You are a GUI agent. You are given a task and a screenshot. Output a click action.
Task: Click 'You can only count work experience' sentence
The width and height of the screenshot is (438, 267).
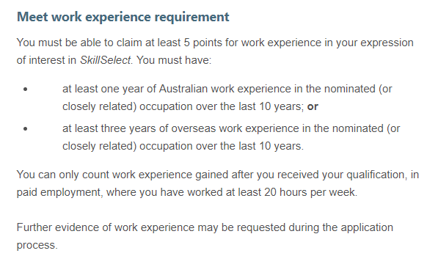click(x=104, y=175)
